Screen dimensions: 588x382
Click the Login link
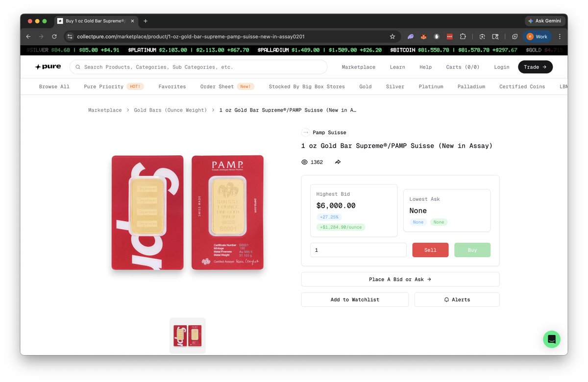click(x=502, y=67)
